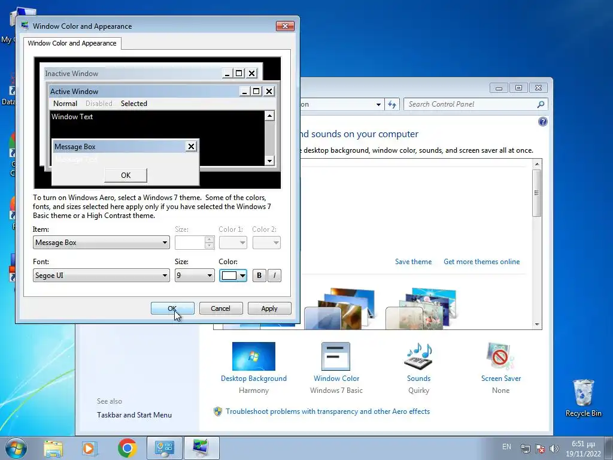Click the theme list scroll down arrow
This screenshot has width=613, height=460.
(x=537, y=324)
